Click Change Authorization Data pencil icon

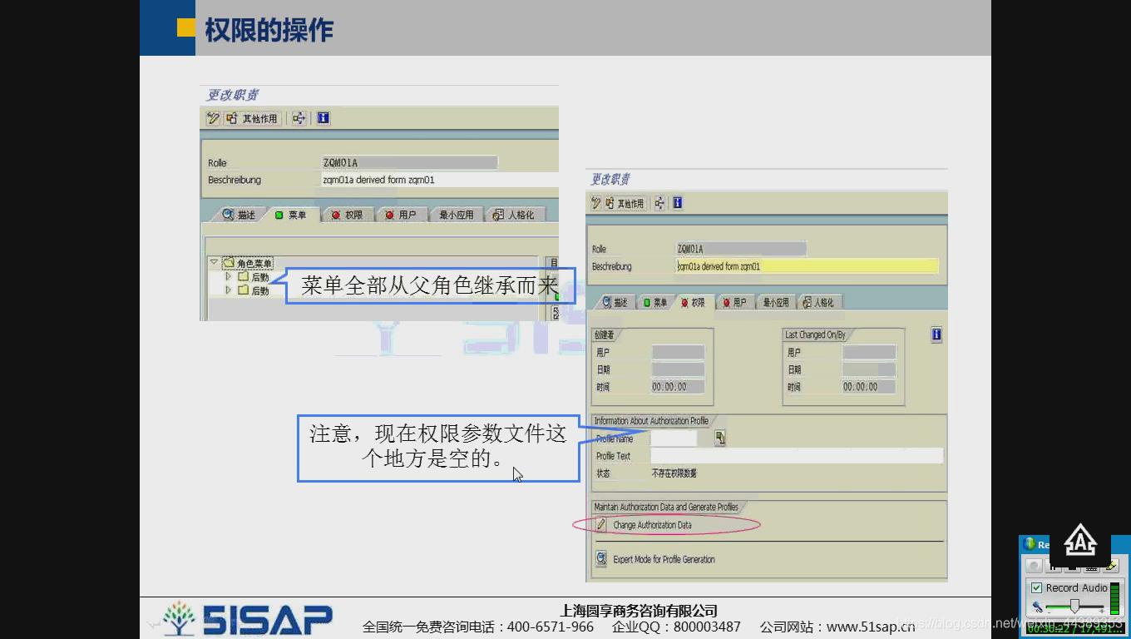(600, 525)
